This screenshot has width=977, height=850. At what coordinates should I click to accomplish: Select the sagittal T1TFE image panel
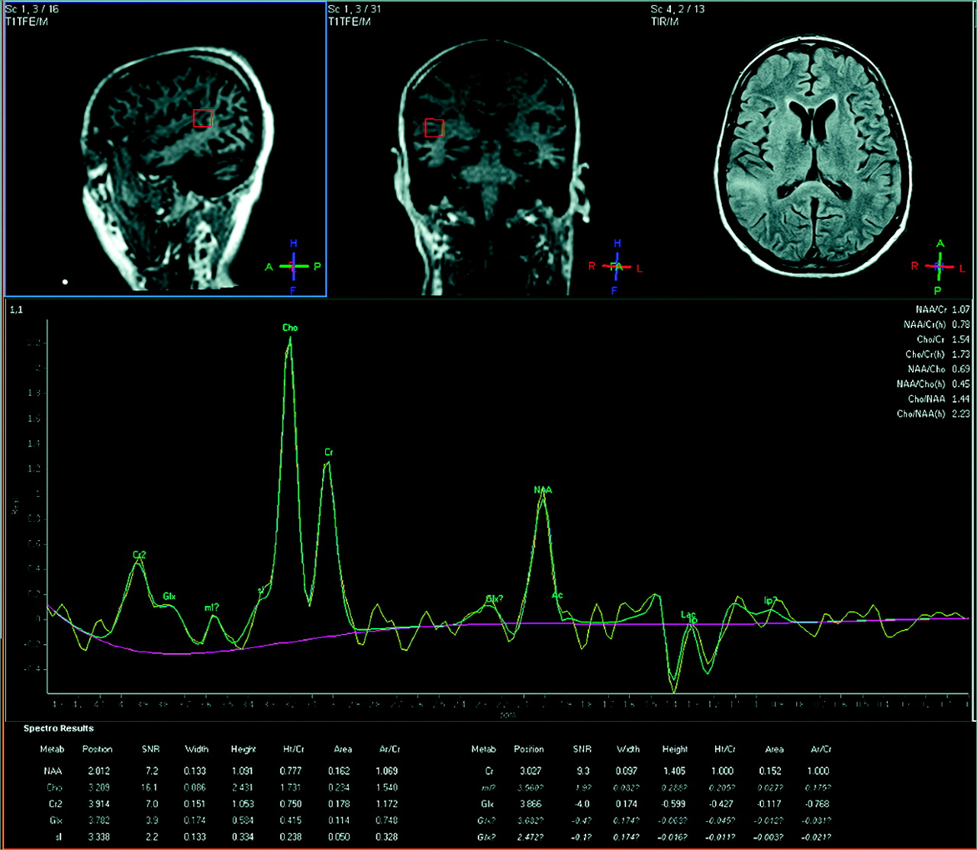166,149
